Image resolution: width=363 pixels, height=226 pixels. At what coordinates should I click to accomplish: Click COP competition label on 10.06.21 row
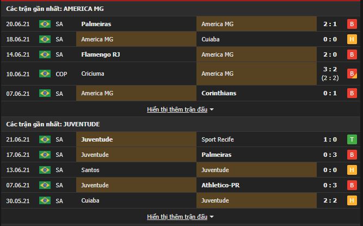tap(61, 74)
